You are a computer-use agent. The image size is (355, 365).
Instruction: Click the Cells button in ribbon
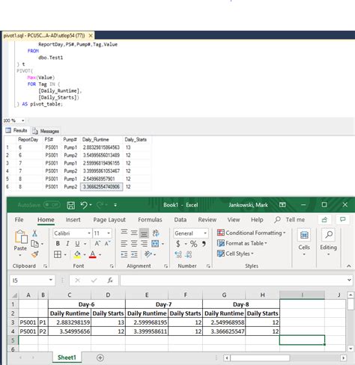(304, 242)
